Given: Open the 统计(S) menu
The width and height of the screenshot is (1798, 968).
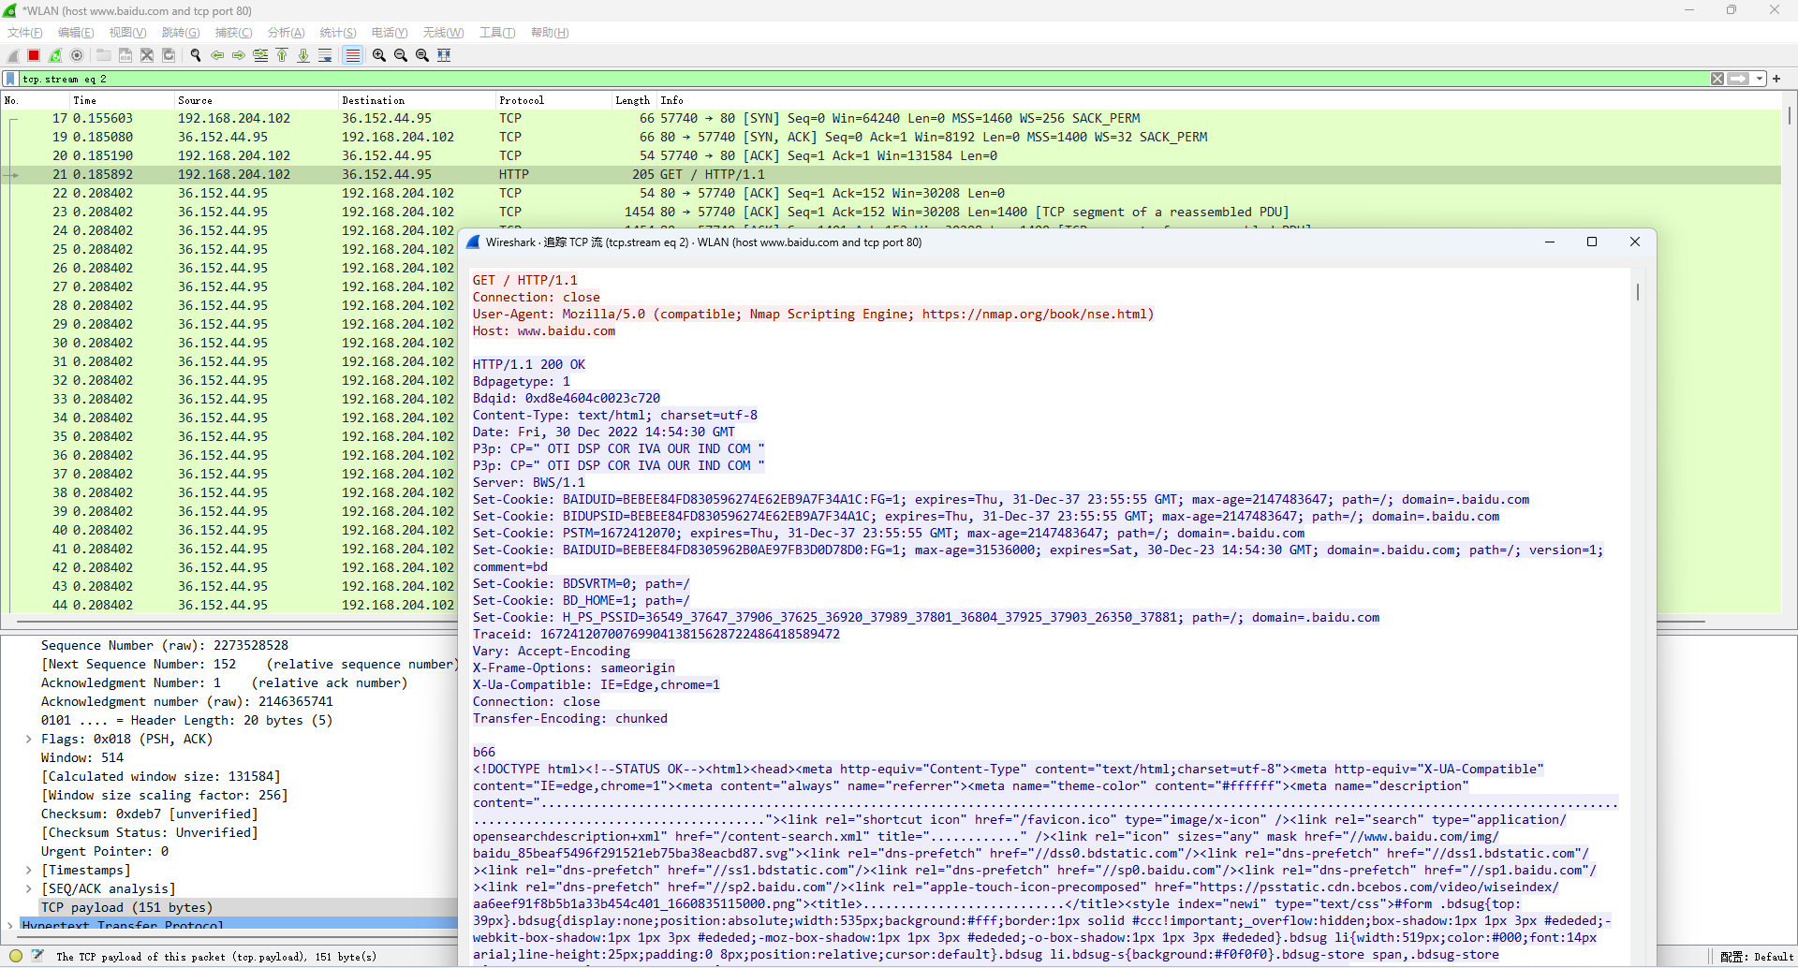Looking at the screenshot, I should click(x=338, y=33).
